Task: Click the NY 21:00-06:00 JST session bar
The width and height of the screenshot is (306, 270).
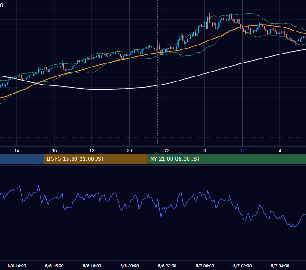Action: [x=226, y=159]
